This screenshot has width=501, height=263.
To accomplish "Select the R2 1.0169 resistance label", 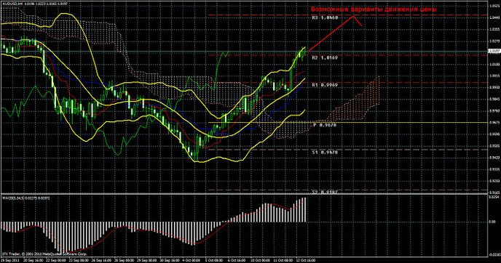I will (325, 57).
